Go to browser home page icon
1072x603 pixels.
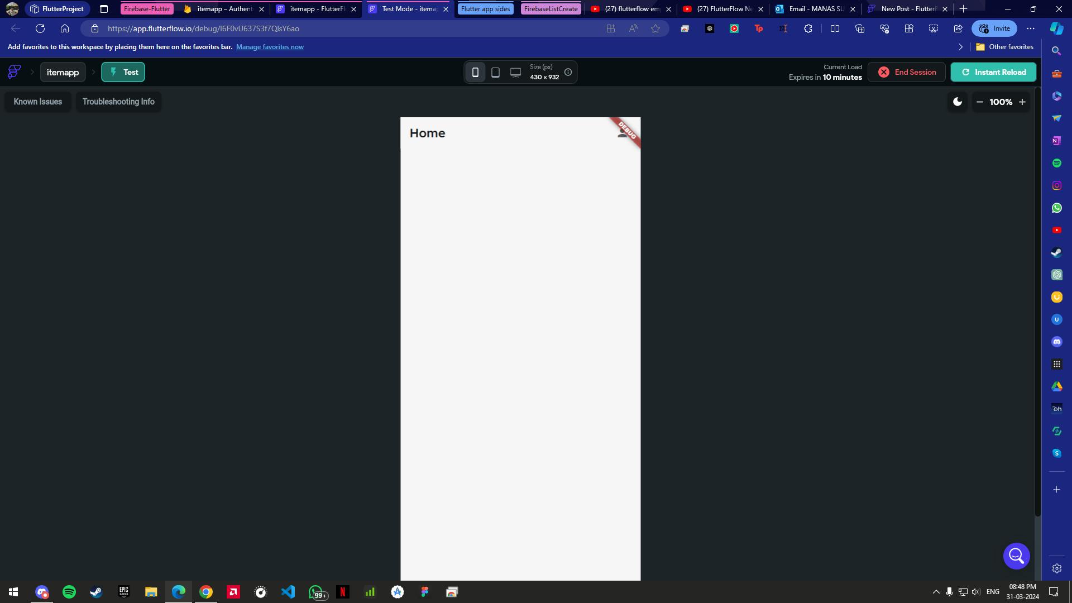point(65,28)
